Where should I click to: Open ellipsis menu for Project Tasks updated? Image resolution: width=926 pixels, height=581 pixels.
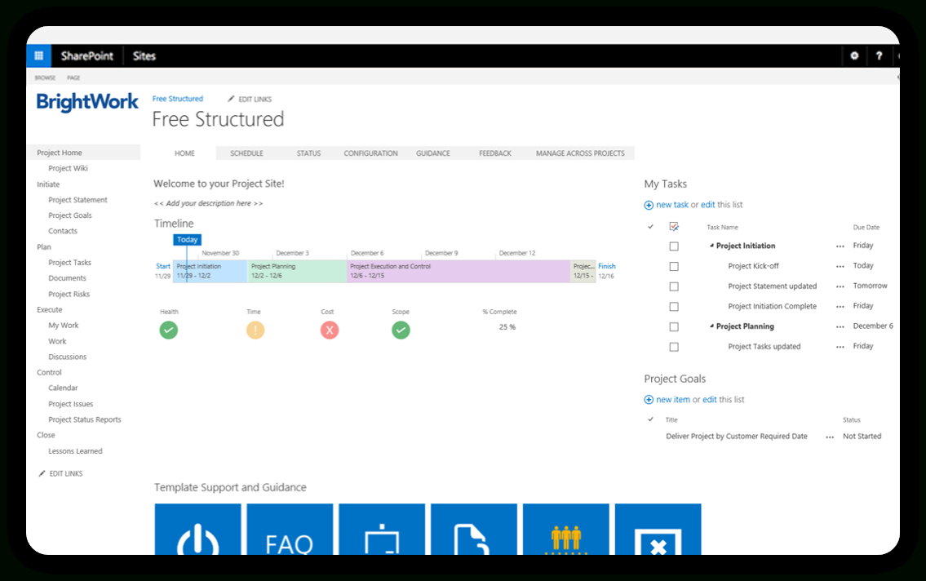click(840, 347)
